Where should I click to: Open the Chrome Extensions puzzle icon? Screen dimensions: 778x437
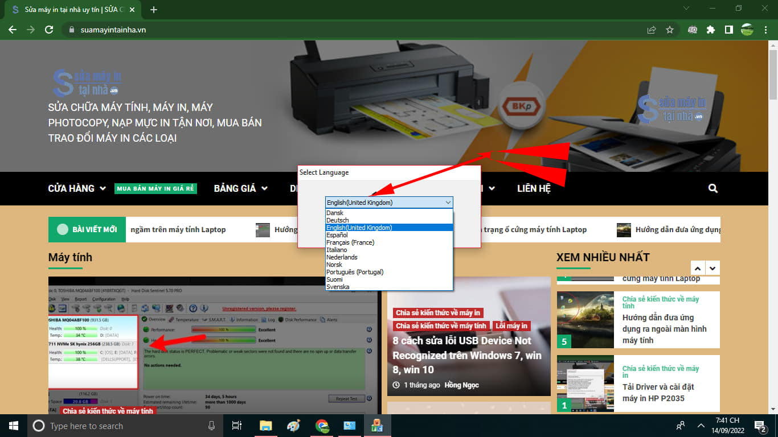point(710,30)
